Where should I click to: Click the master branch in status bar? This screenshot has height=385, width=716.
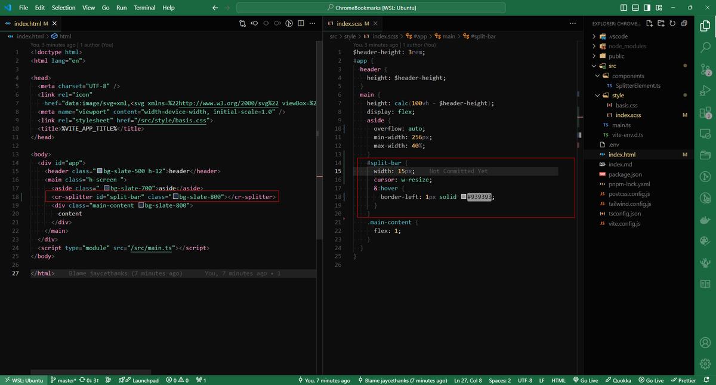(x=63, y=380)
